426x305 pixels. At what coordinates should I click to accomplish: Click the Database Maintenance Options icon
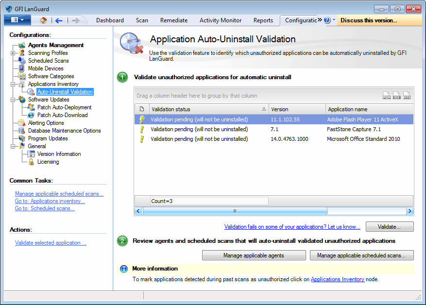click(22, 131)
